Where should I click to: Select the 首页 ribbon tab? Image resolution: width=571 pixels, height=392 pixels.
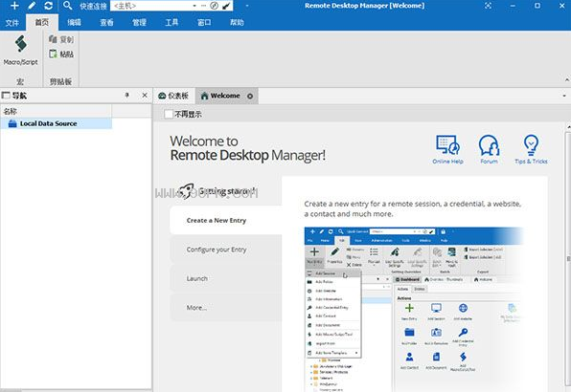tap(42, 23)
